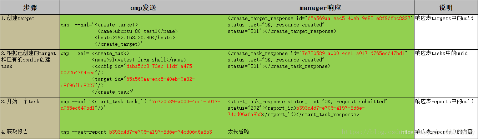Select the create_target_response cell

(x=320, y=32)
